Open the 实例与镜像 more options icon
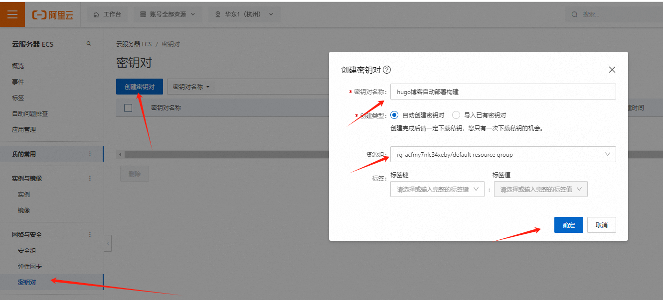 (x=90, y=178)
